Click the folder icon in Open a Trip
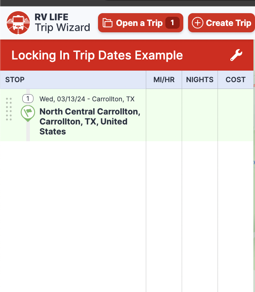The height and width of the screenshot is (292, 255). click(x=108, y=23)
